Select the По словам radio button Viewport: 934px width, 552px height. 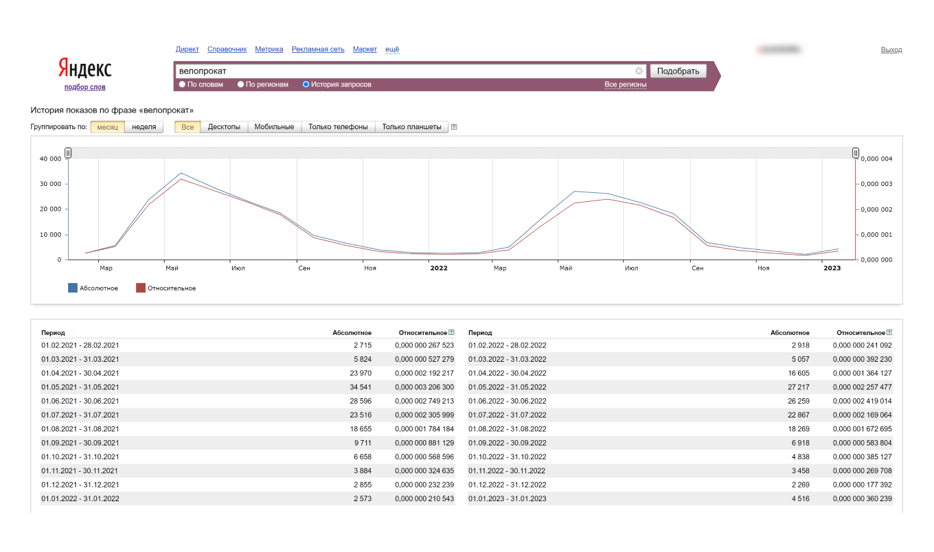182,84
